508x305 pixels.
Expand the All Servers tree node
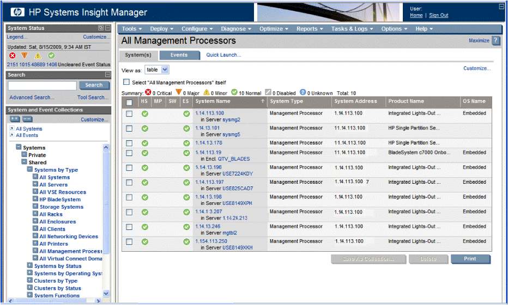click(35, 184)
